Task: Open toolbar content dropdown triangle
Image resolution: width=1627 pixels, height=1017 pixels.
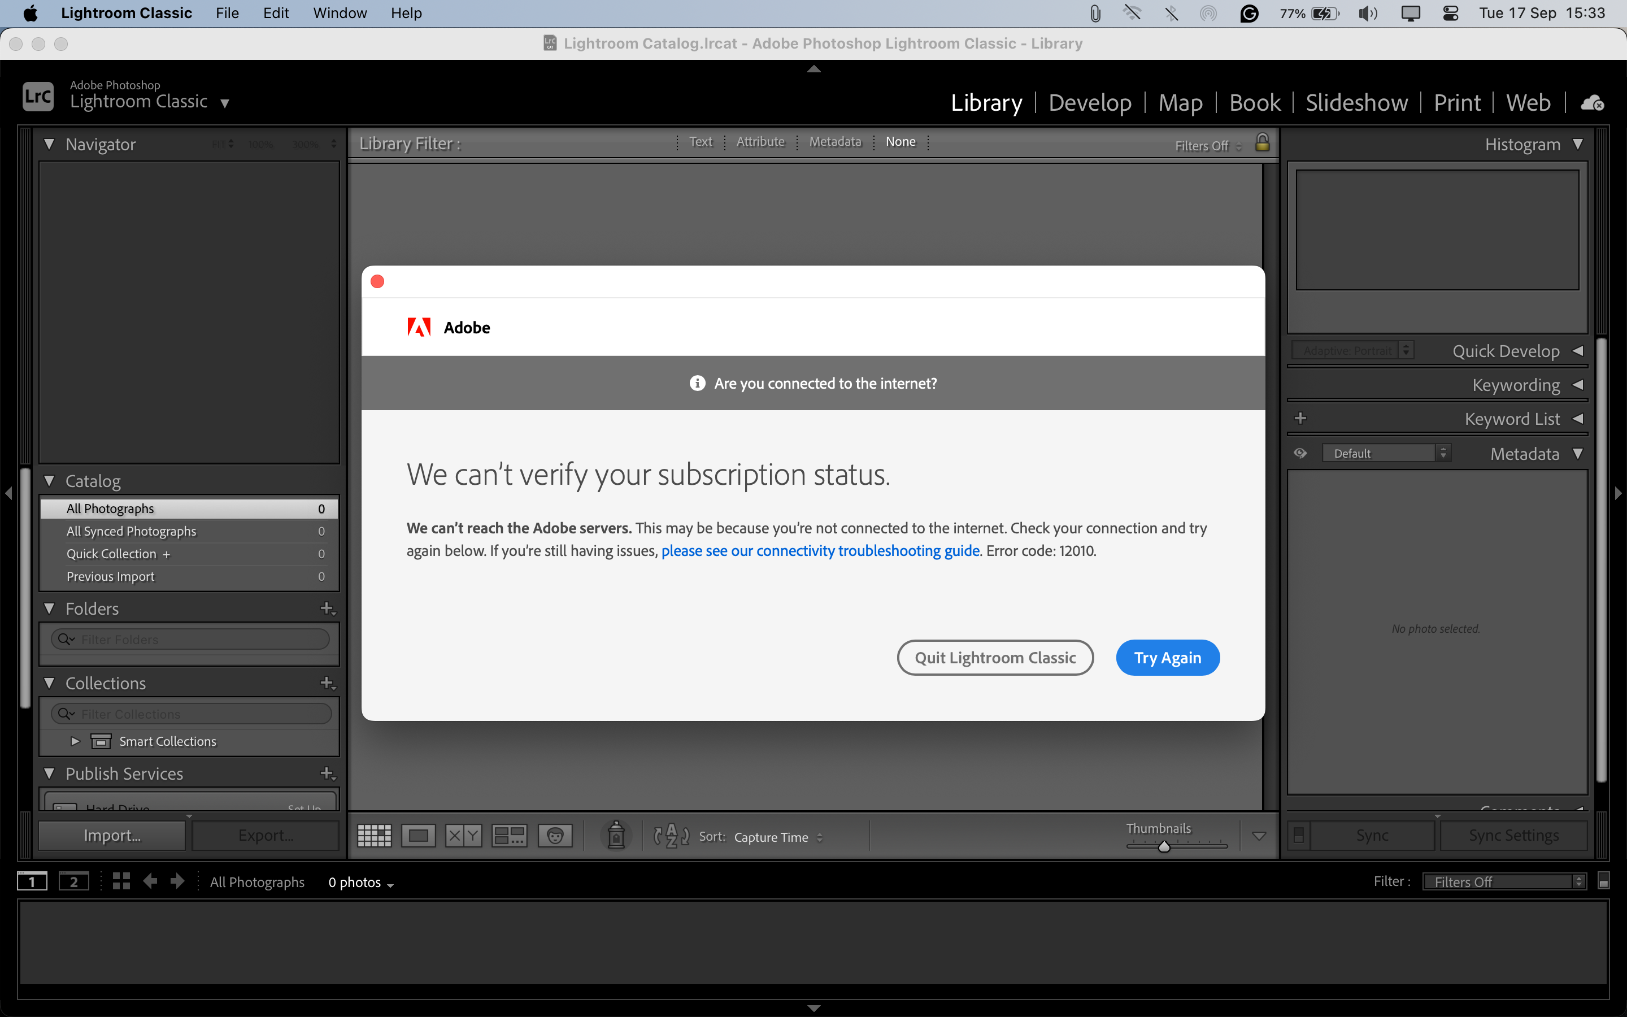Action: click(1259, 836)
